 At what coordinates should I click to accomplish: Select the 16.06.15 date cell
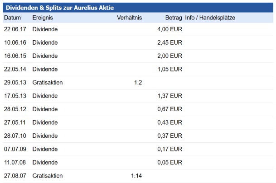[x=15, y=56]
